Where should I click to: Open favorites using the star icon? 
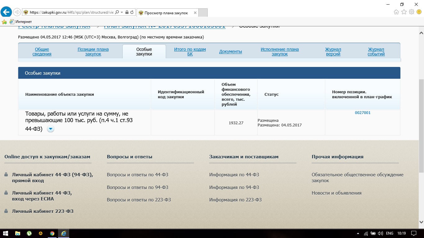coord(404,12)
